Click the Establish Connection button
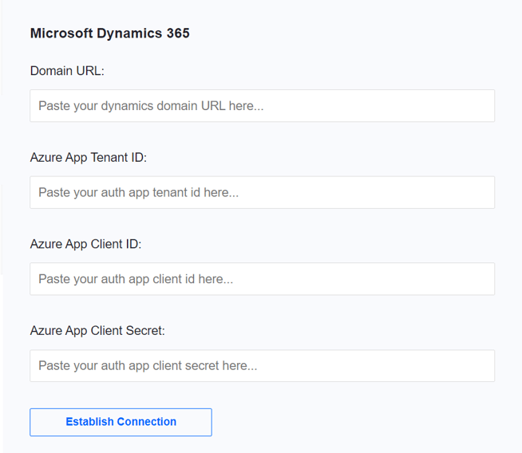Screen dimensions: 522x453 121,422
